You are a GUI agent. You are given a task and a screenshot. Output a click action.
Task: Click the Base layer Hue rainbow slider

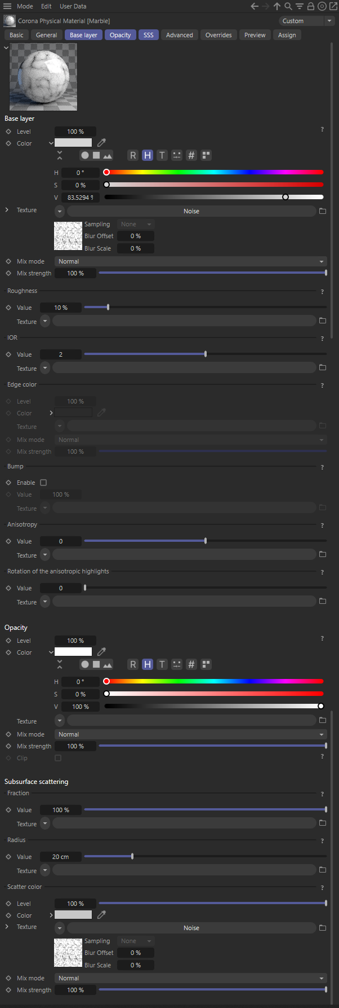[x=214, y=172]
